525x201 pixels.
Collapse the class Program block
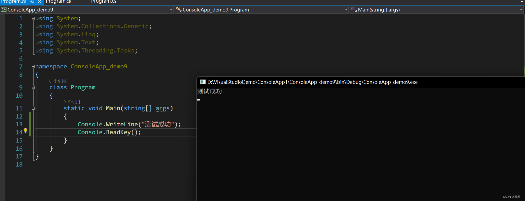[33, 87]
